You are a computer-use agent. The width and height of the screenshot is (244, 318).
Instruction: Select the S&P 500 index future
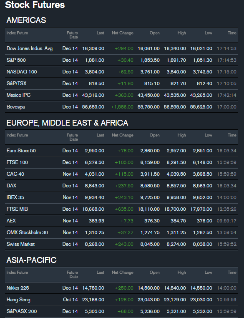[x=16, y=60]
